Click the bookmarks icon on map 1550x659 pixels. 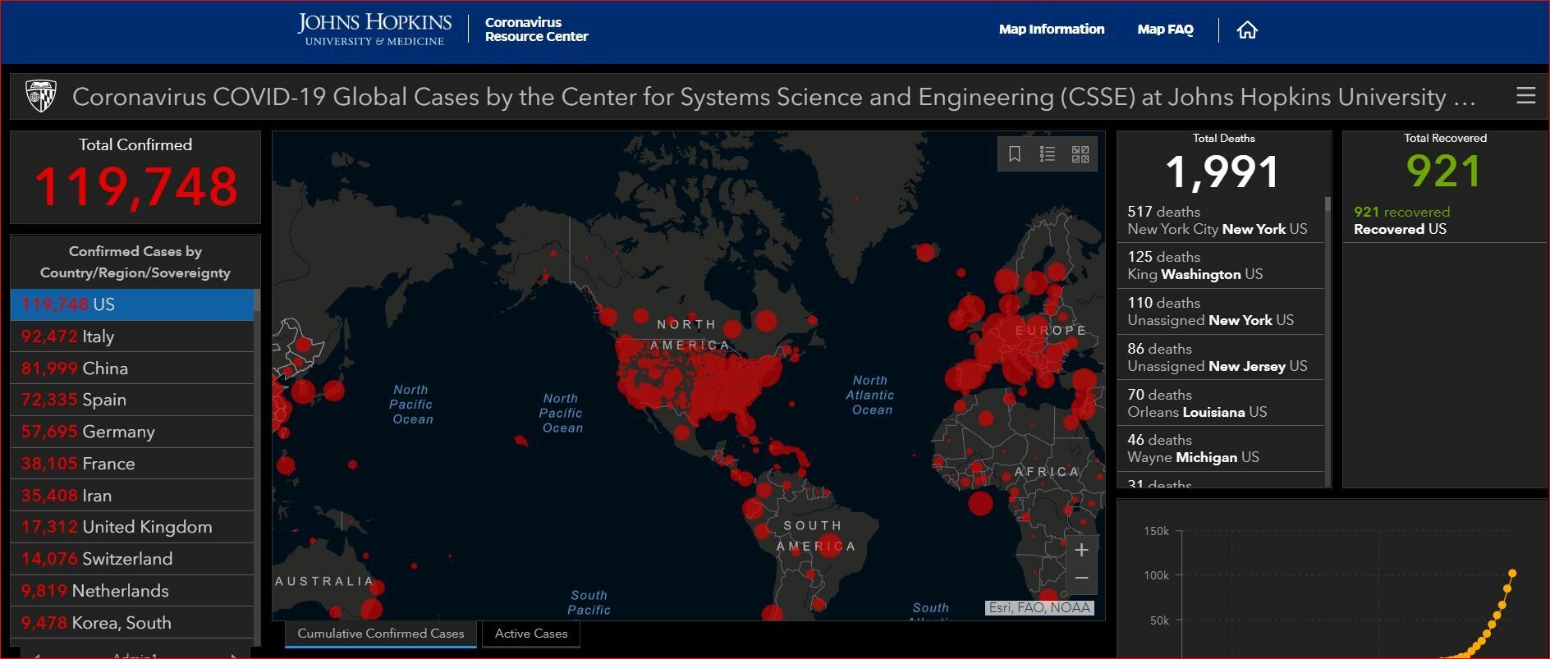pyautogui.click(x=1015, y=154)
